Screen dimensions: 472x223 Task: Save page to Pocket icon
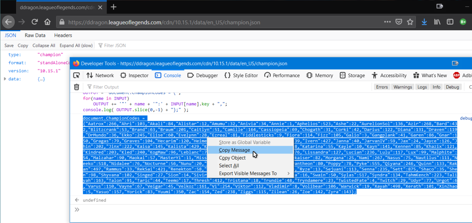pyautogui.click(x=399, y=22)
